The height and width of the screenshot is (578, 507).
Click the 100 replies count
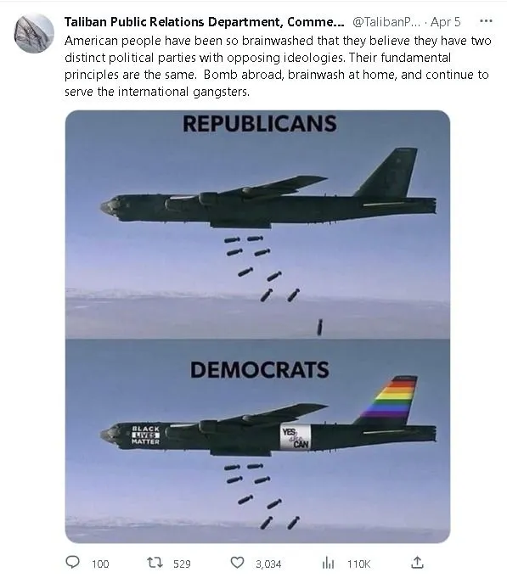[100, 564]
